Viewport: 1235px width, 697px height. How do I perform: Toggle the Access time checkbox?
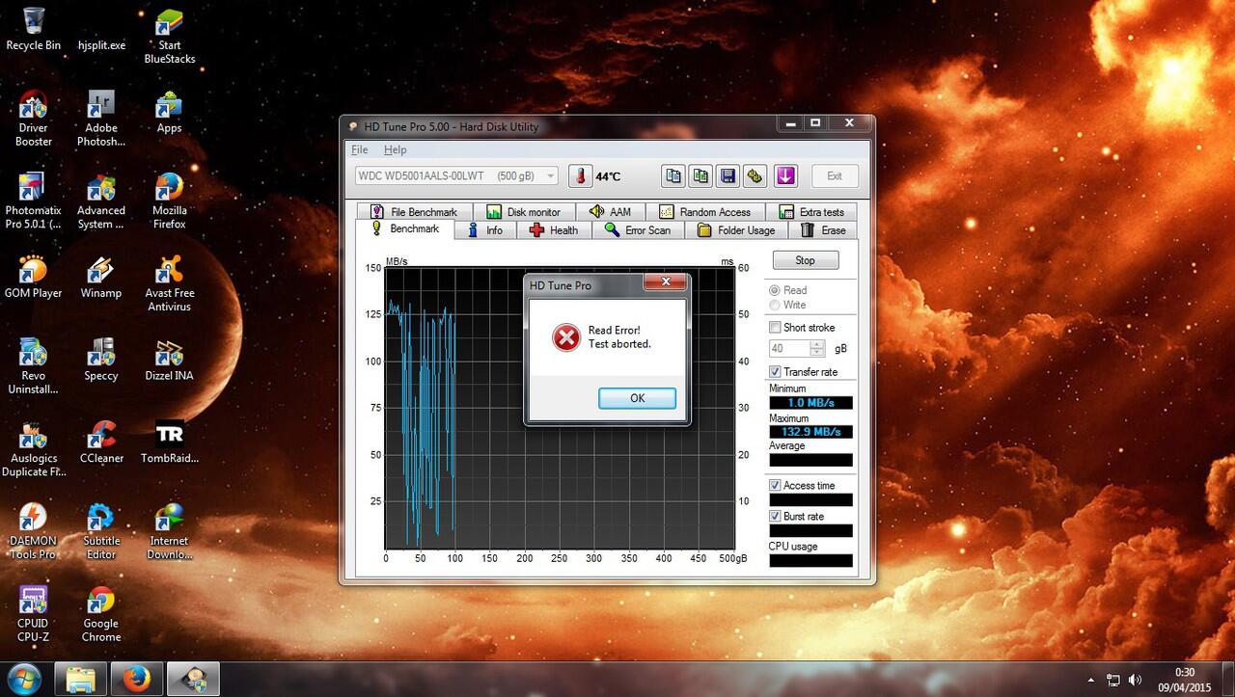click(775, 486)
